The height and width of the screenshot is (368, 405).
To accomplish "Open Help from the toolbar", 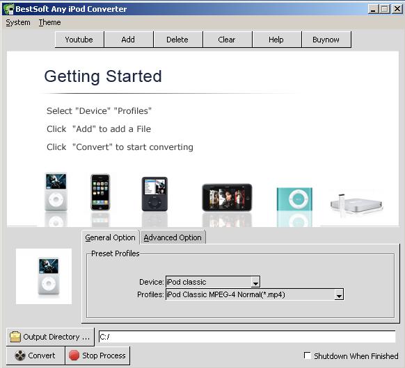I will 276,40.
